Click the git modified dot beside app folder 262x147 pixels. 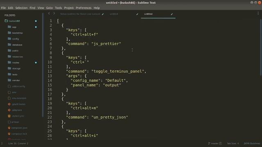[x=36, y=27]
